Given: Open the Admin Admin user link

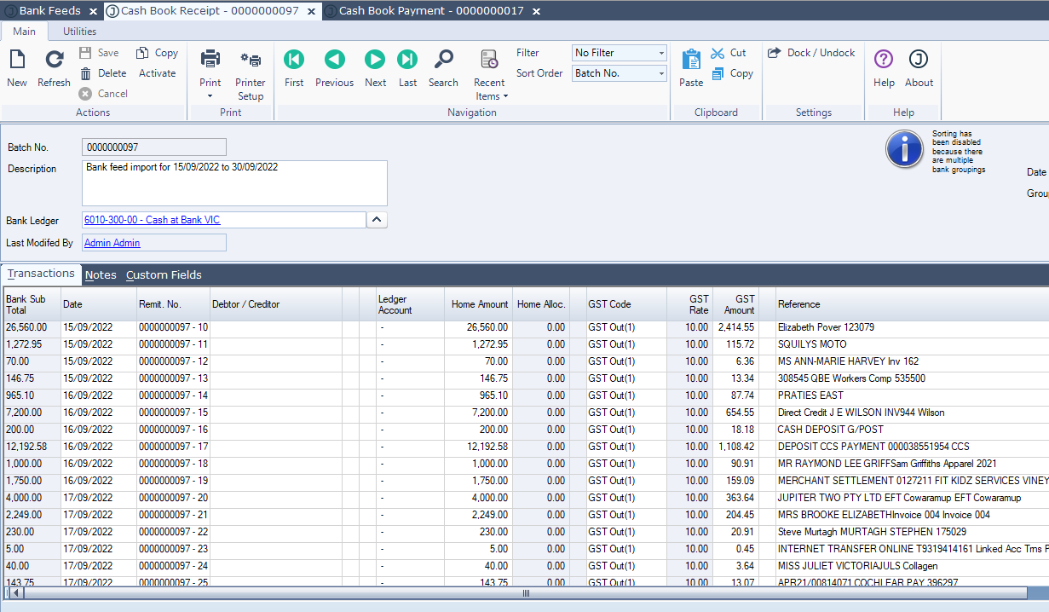Looking at the screenshot, I should (112, 243).
